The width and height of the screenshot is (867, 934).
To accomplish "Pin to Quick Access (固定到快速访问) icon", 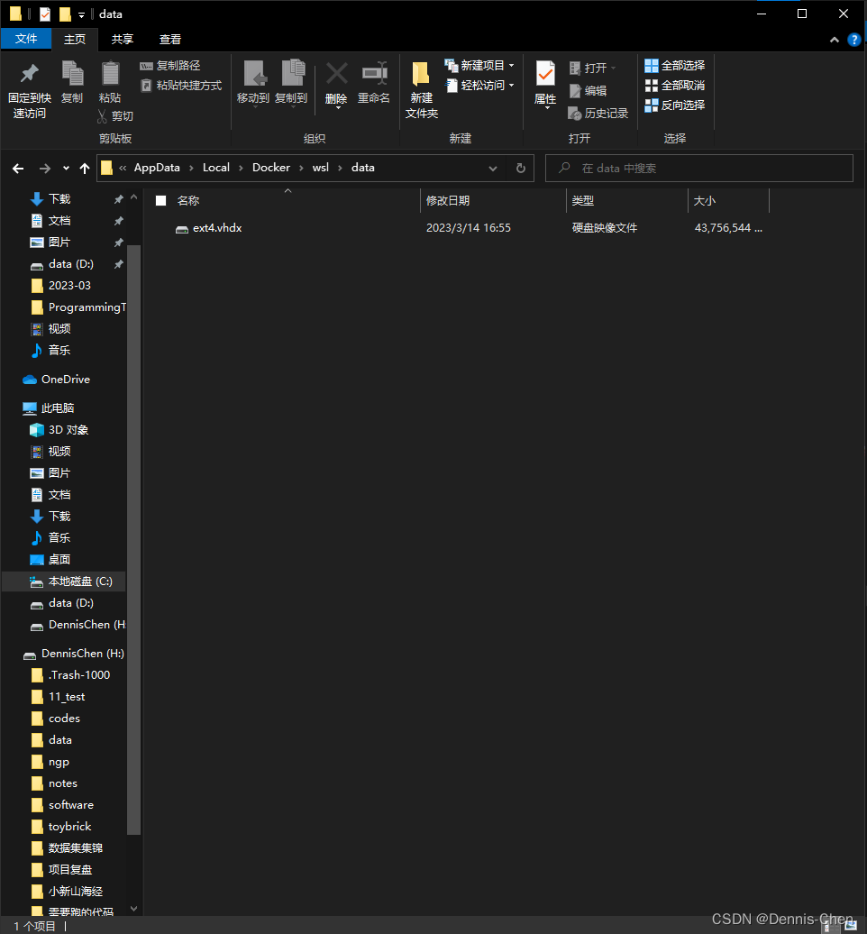I will pyautogui.click(x=30, y=86).
